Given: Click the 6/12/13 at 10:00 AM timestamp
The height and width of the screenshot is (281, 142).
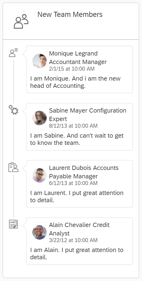Looking at the screenshot, I should coord(73,183).
